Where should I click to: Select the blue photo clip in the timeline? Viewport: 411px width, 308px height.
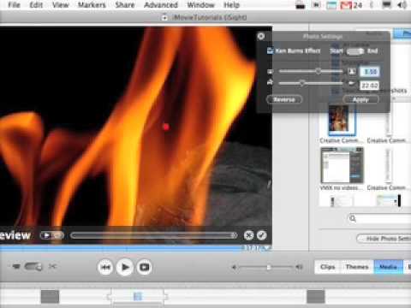pyautogui.click(x=138, y=297)
